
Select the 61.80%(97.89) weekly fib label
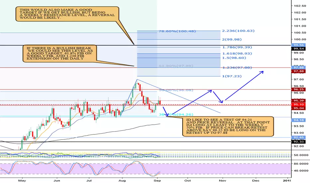(176, 66)
